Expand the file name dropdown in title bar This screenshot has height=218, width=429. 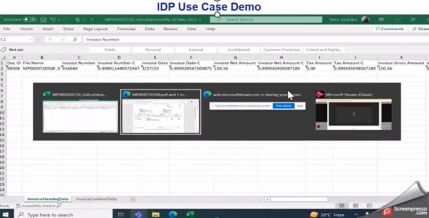tap(200, 20)
